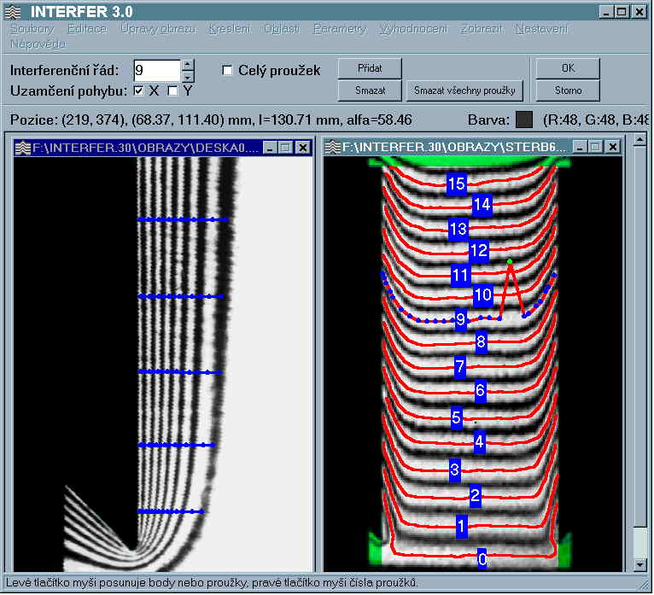The height and width of the screenshot is (595, 654).
Task: Open the Soubory menu
Action: (x=31, y=29)
